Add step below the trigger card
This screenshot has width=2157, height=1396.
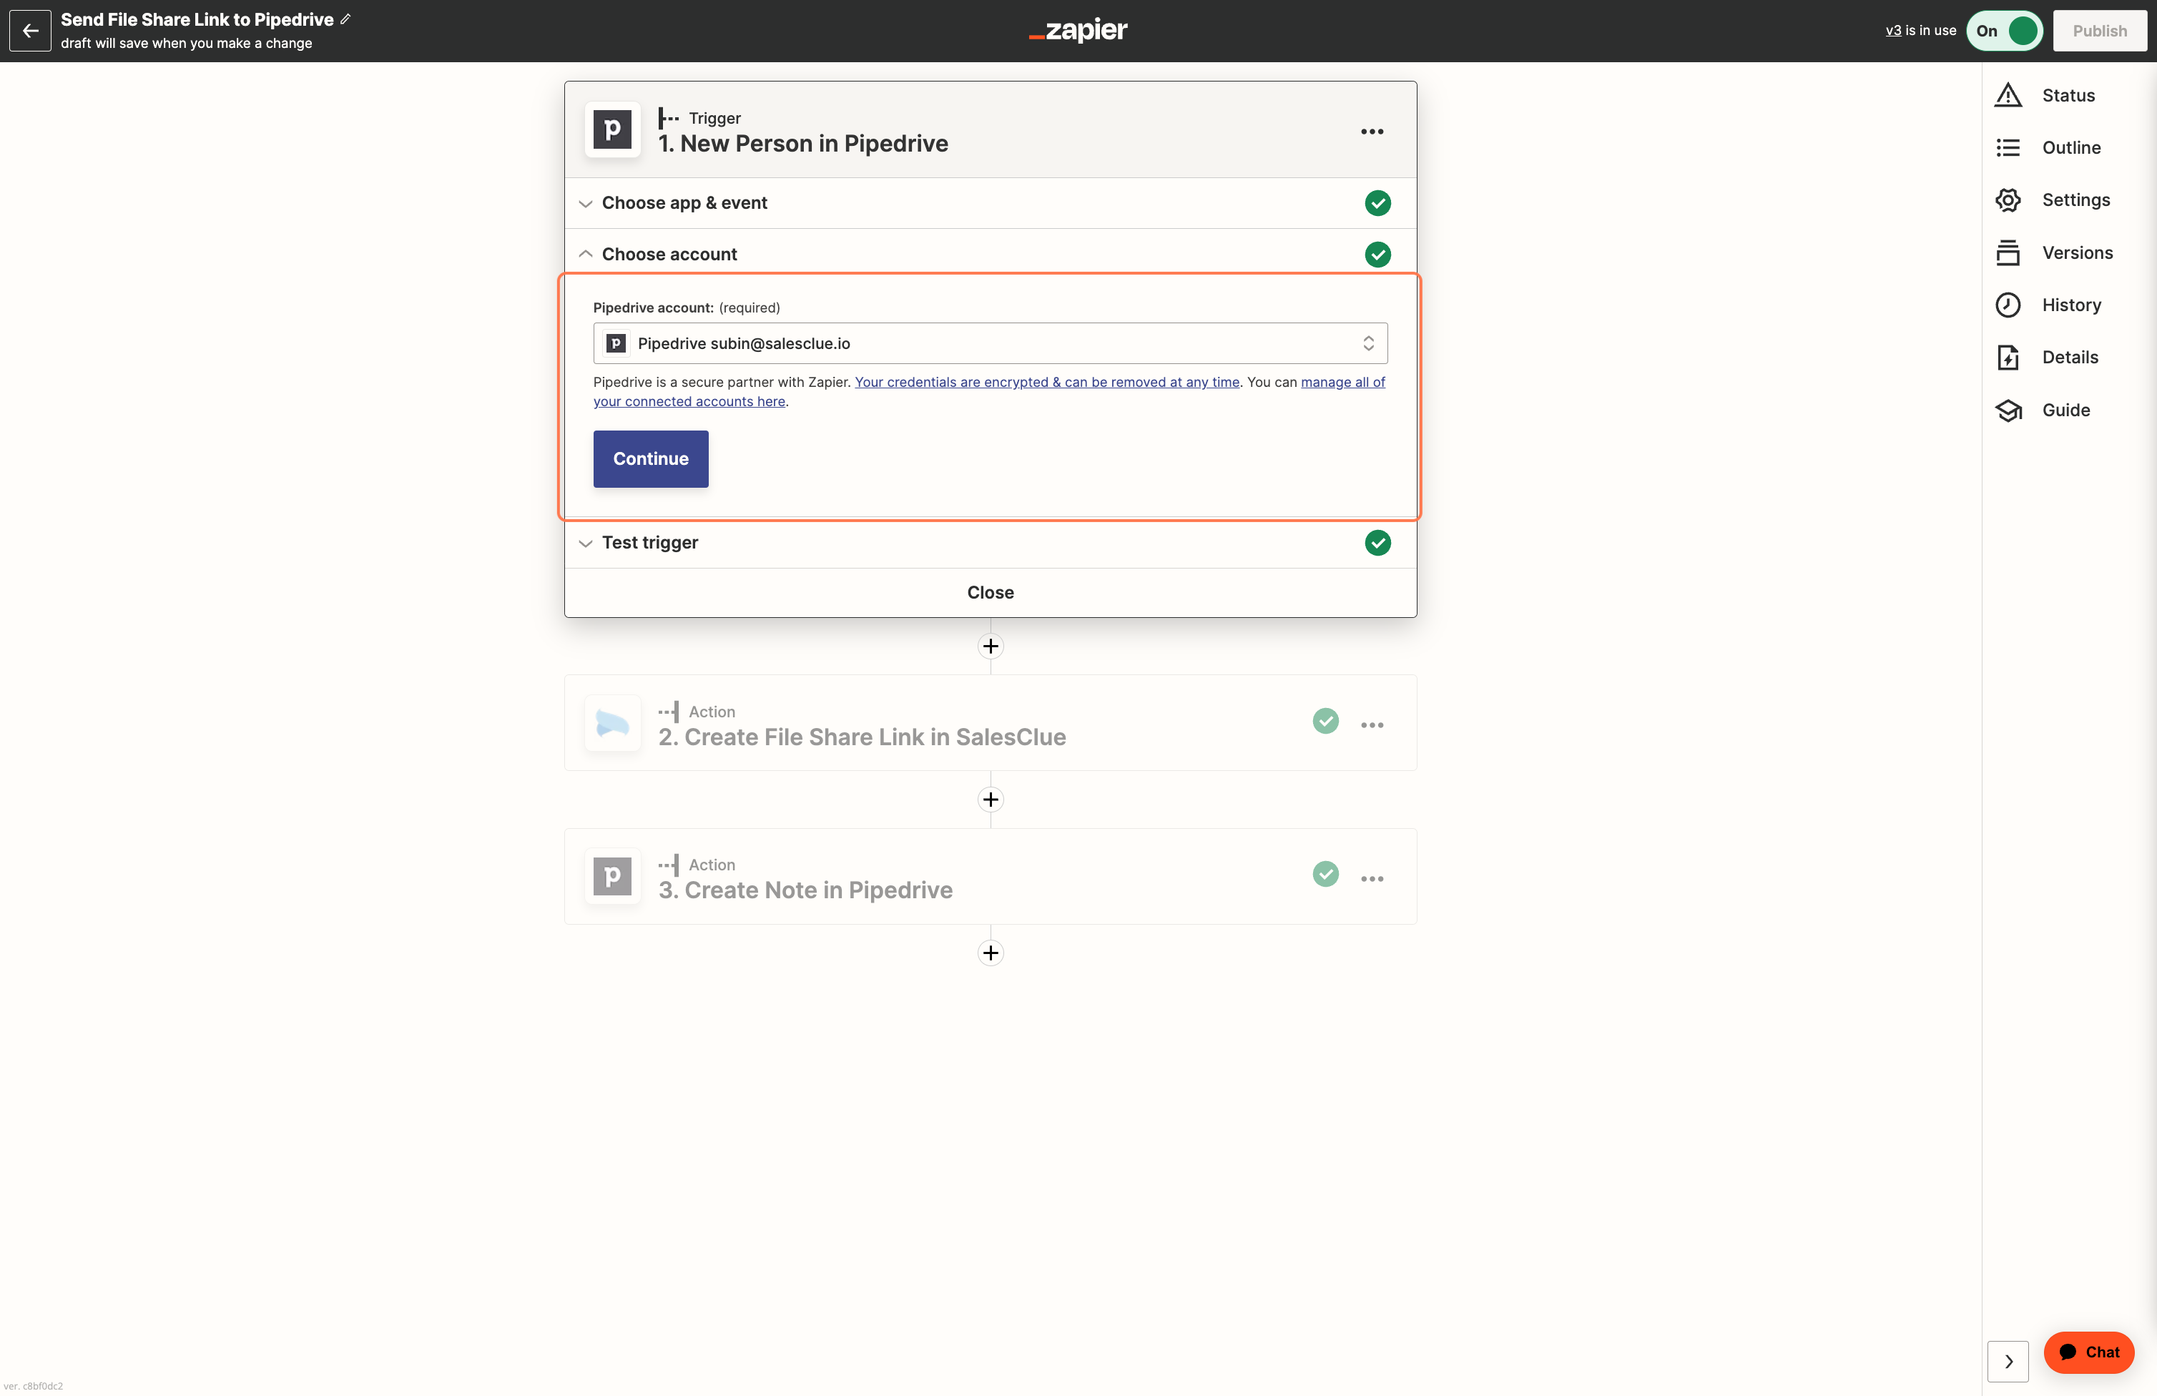click(x=990, y=647)
